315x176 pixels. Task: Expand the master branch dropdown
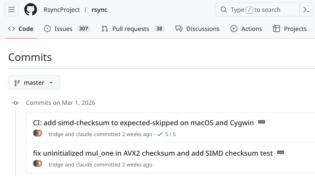point(34,82)
